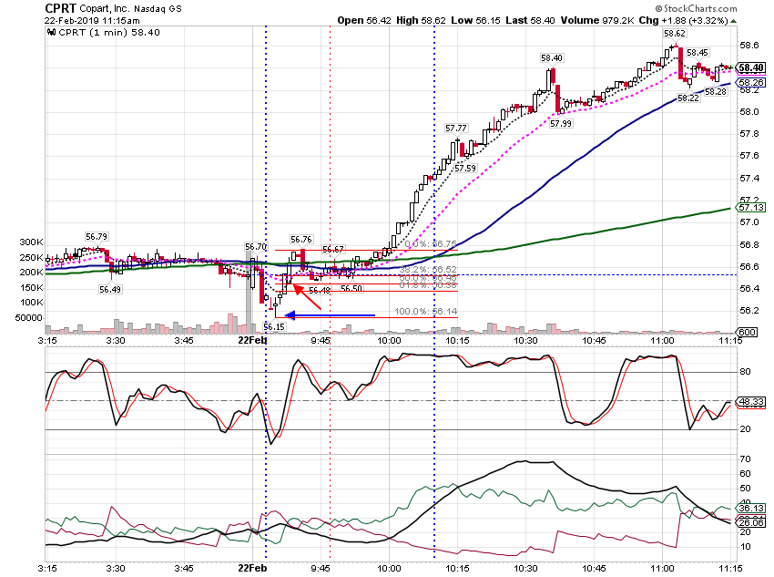The width and height of the screenshot is (774, 577).
Task: Click the 56.15 low of day label under the candles
Action: [274, 327]
